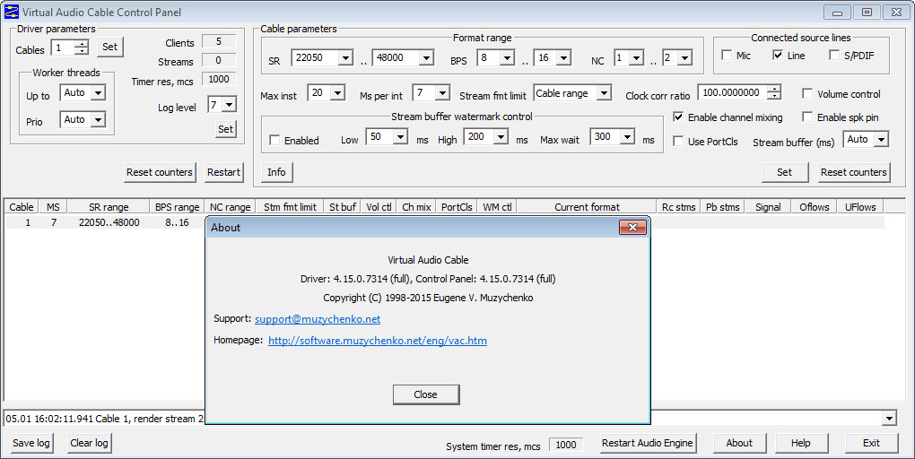The width and height of the screenshot is (915, 459).
Task: Close the About dialog with the red X
Action: pos(632,228)
